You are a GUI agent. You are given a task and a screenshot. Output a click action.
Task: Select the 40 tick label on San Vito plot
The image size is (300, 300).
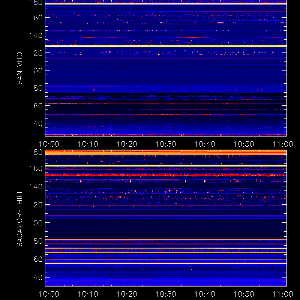(38, 123)
